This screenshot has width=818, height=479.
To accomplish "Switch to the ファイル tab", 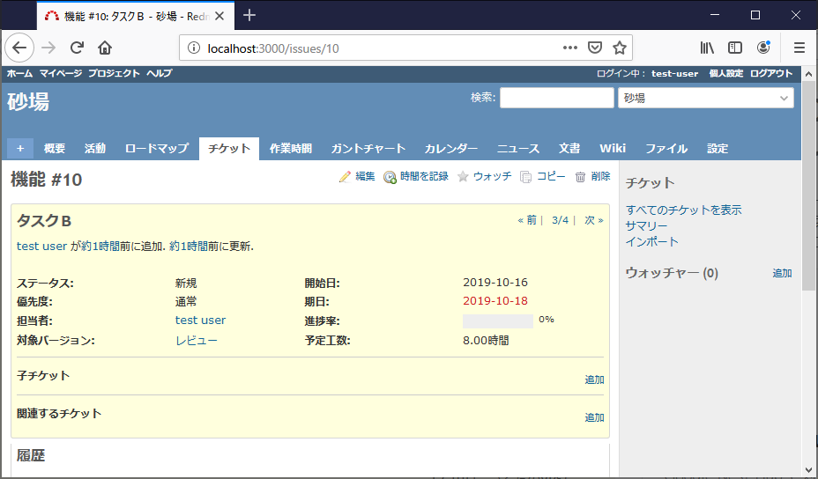I will click(666, 149).
